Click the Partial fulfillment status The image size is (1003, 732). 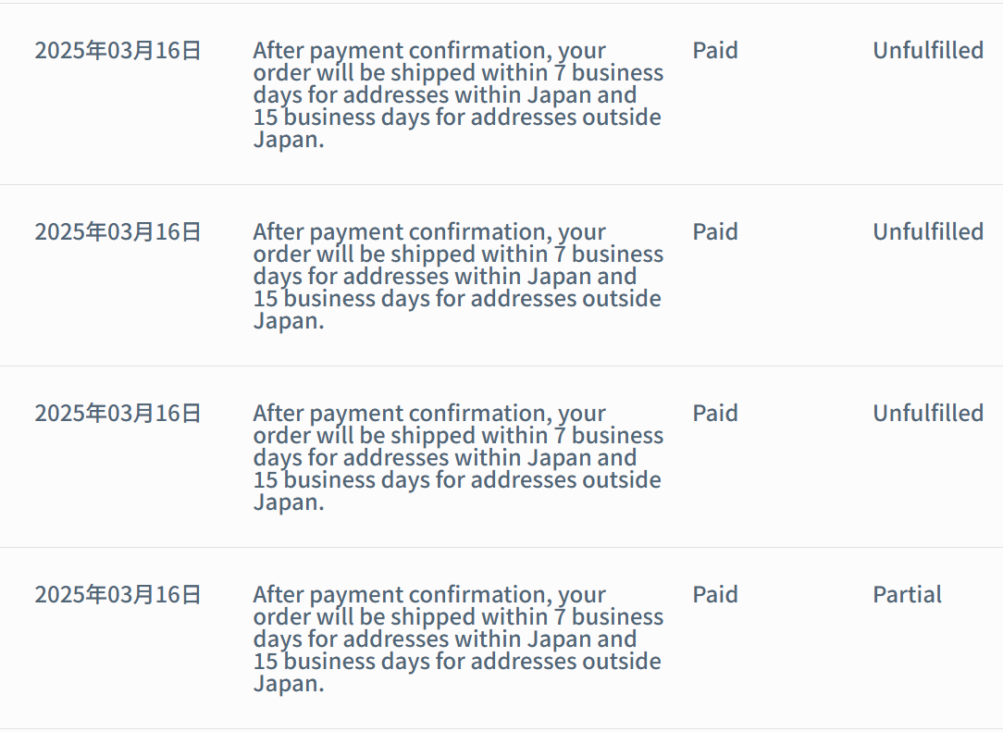(x=907, y=594)
